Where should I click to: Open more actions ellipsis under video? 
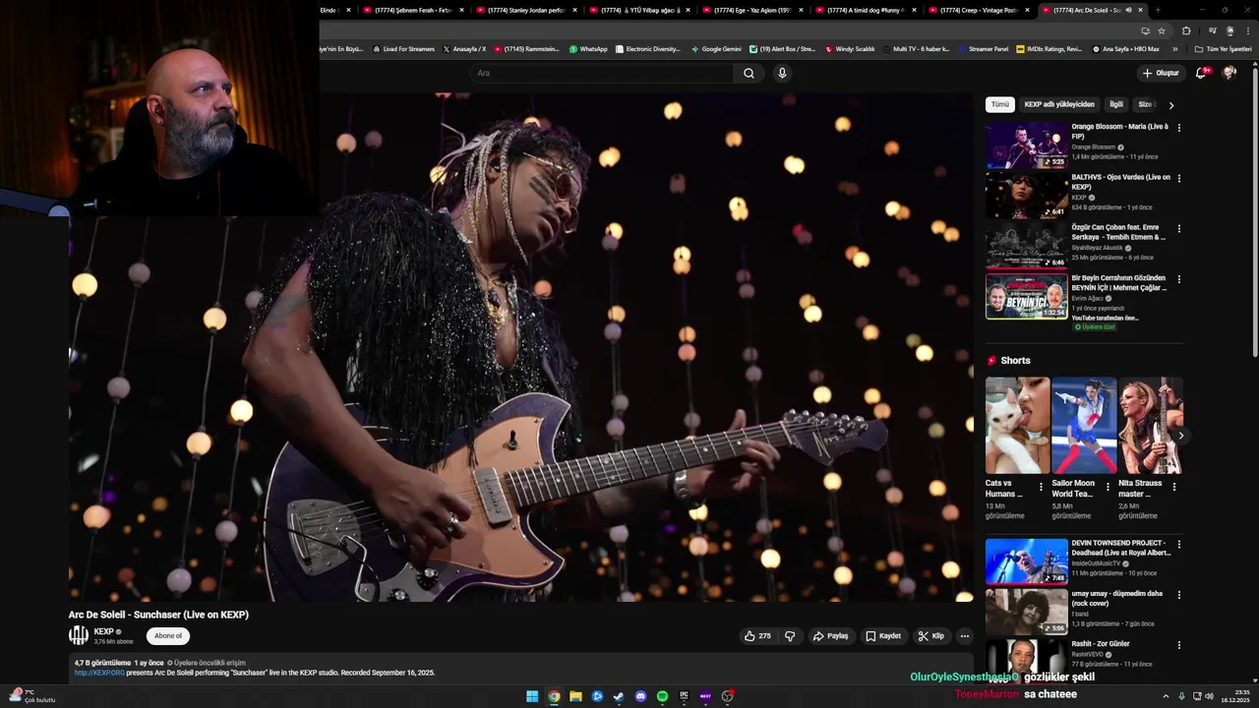[964, 636]
